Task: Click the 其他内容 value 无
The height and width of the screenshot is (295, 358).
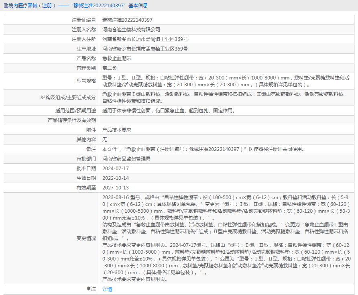Action: 105,140
